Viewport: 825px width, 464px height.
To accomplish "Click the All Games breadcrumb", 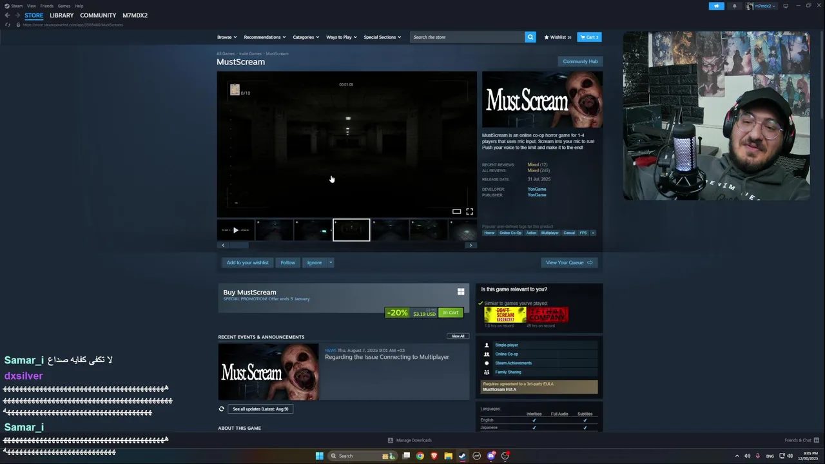I will point(226,53).
